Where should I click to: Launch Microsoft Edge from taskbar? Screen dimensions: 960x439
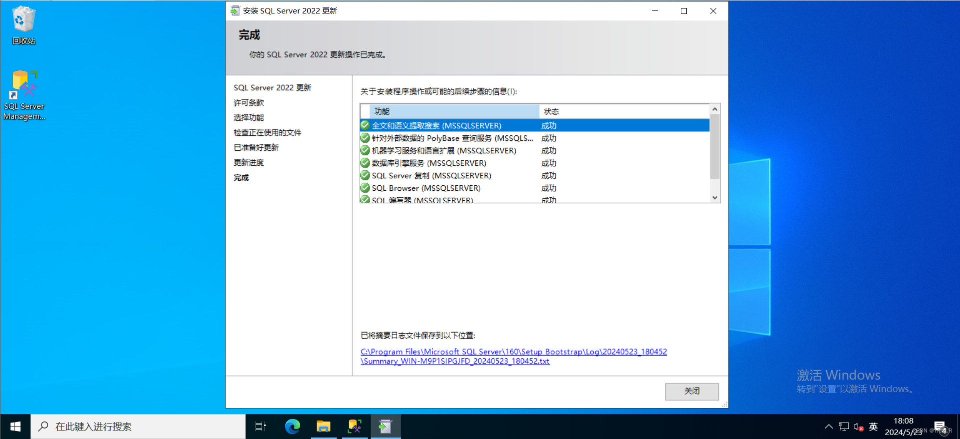292,427
